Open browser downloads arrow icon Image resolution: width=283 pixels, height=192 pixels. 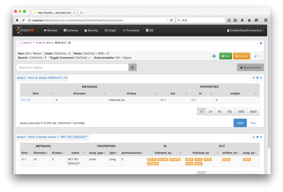coord(242,20)
